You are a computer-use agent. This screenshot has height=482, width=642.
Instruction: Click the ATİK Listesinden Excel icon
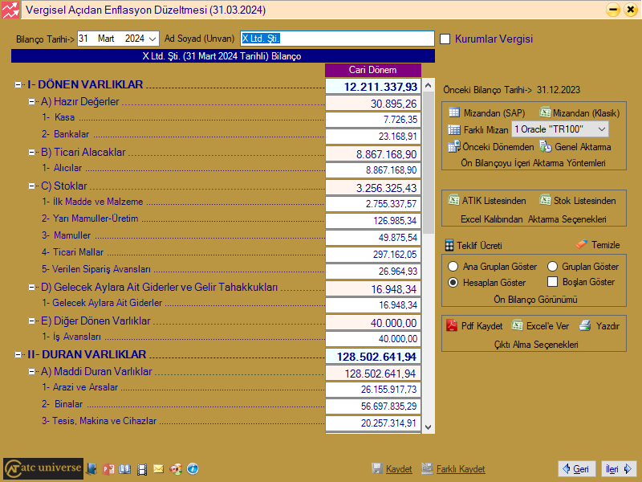453,200
